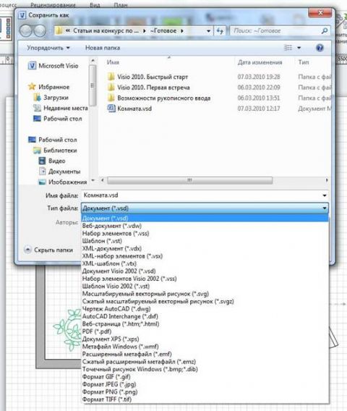Choose Документ XPS (*.xps) file type
The width and height of the screenshot is (347, 411).
(205, 339)
